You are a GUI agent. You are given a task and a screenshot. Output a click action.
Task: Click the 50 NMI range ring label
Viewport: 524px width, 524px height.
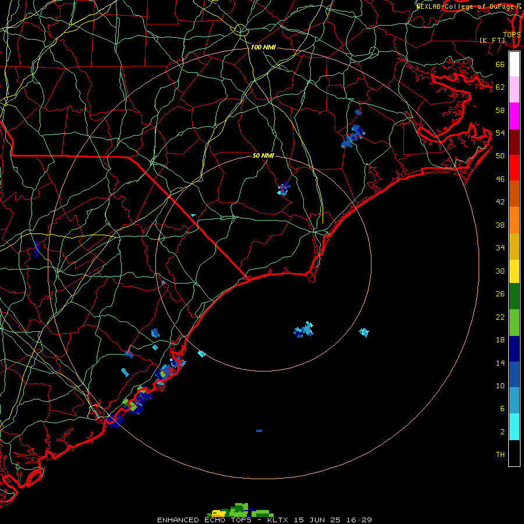tap(263, 155)
